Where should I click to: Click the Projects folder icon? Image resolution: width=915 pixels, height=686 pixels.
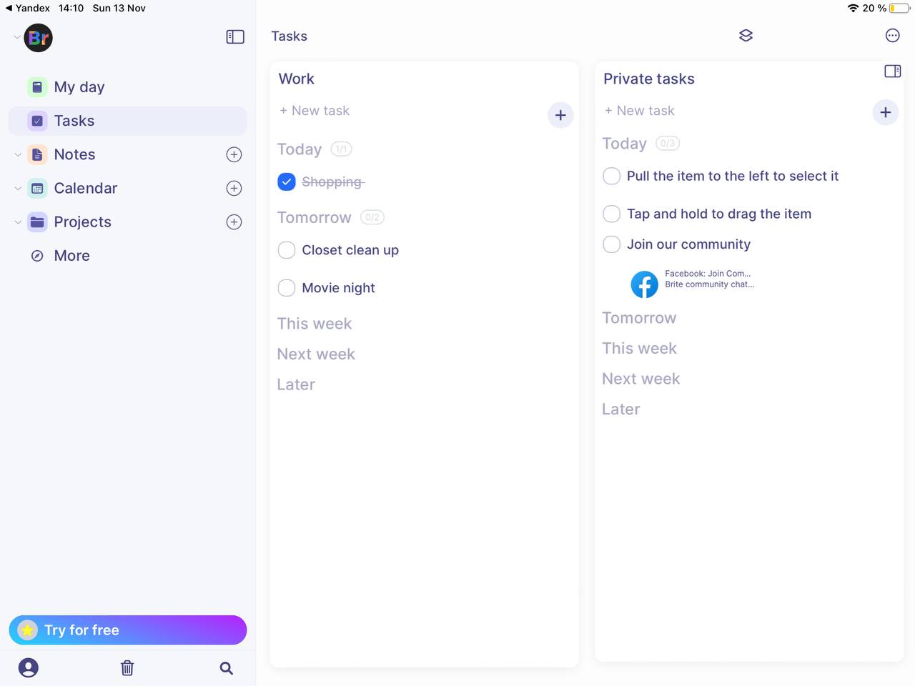click(x=37, y=222)
